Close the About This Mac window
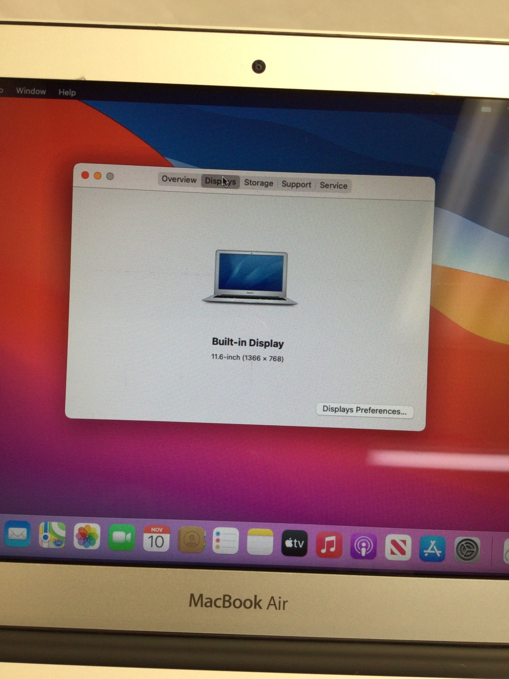Screen dimensions: 509x679 click(x=85, y=175)
